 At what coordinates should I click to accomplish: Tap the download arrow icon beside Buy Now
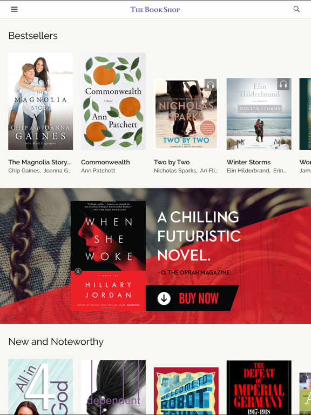[x=164, y=298]
